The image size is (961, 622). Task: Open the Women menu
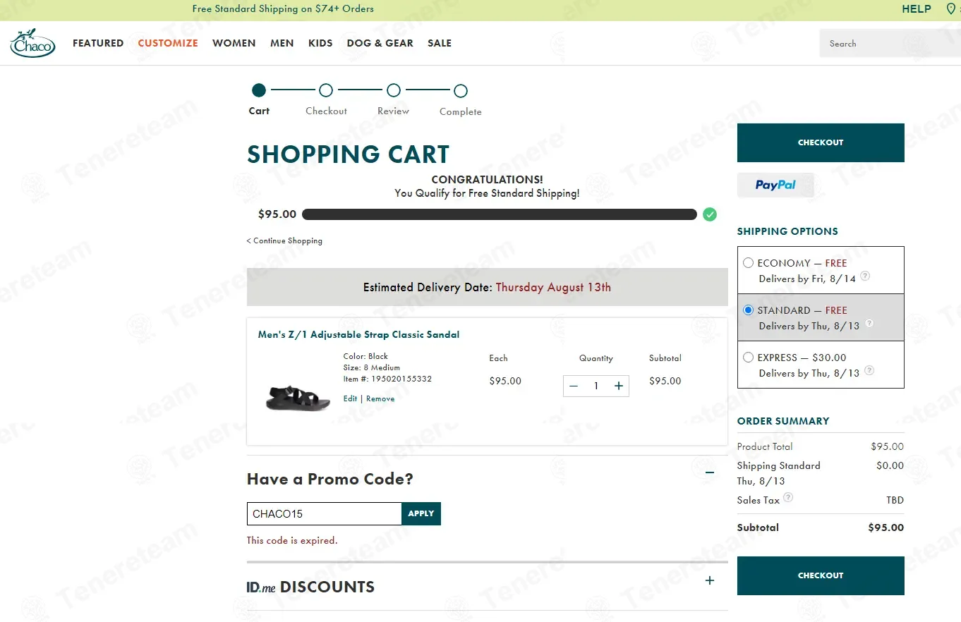click(x=234, y=43)
